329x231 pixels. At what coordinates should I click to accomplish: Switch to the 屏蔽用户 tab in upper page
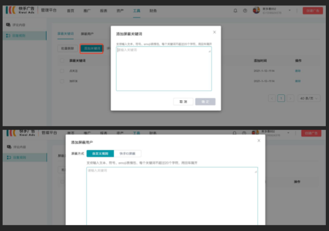tap(87, 34)
